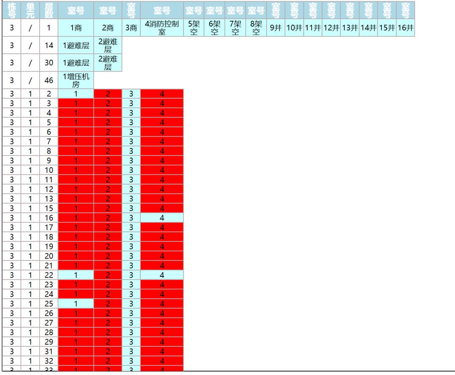Select room 3 on floor 29
The height and width of the screenshot is (375, 455).
(x=131, y=342)
